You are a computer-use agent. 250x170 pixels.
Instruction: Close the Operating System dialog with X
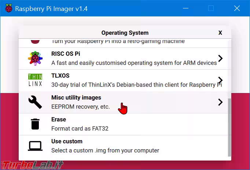coord(220,33)
